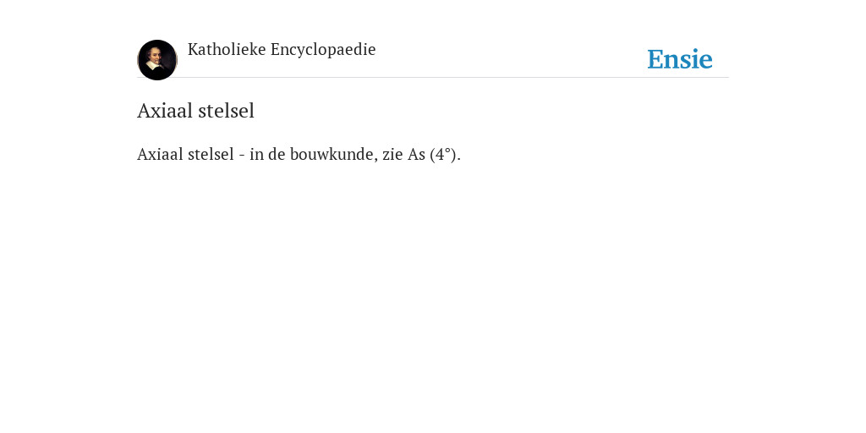Screen dimensions: 866x433
Task: Click the dash after Axiaal stelsel
Action: (x=242, y=156)
